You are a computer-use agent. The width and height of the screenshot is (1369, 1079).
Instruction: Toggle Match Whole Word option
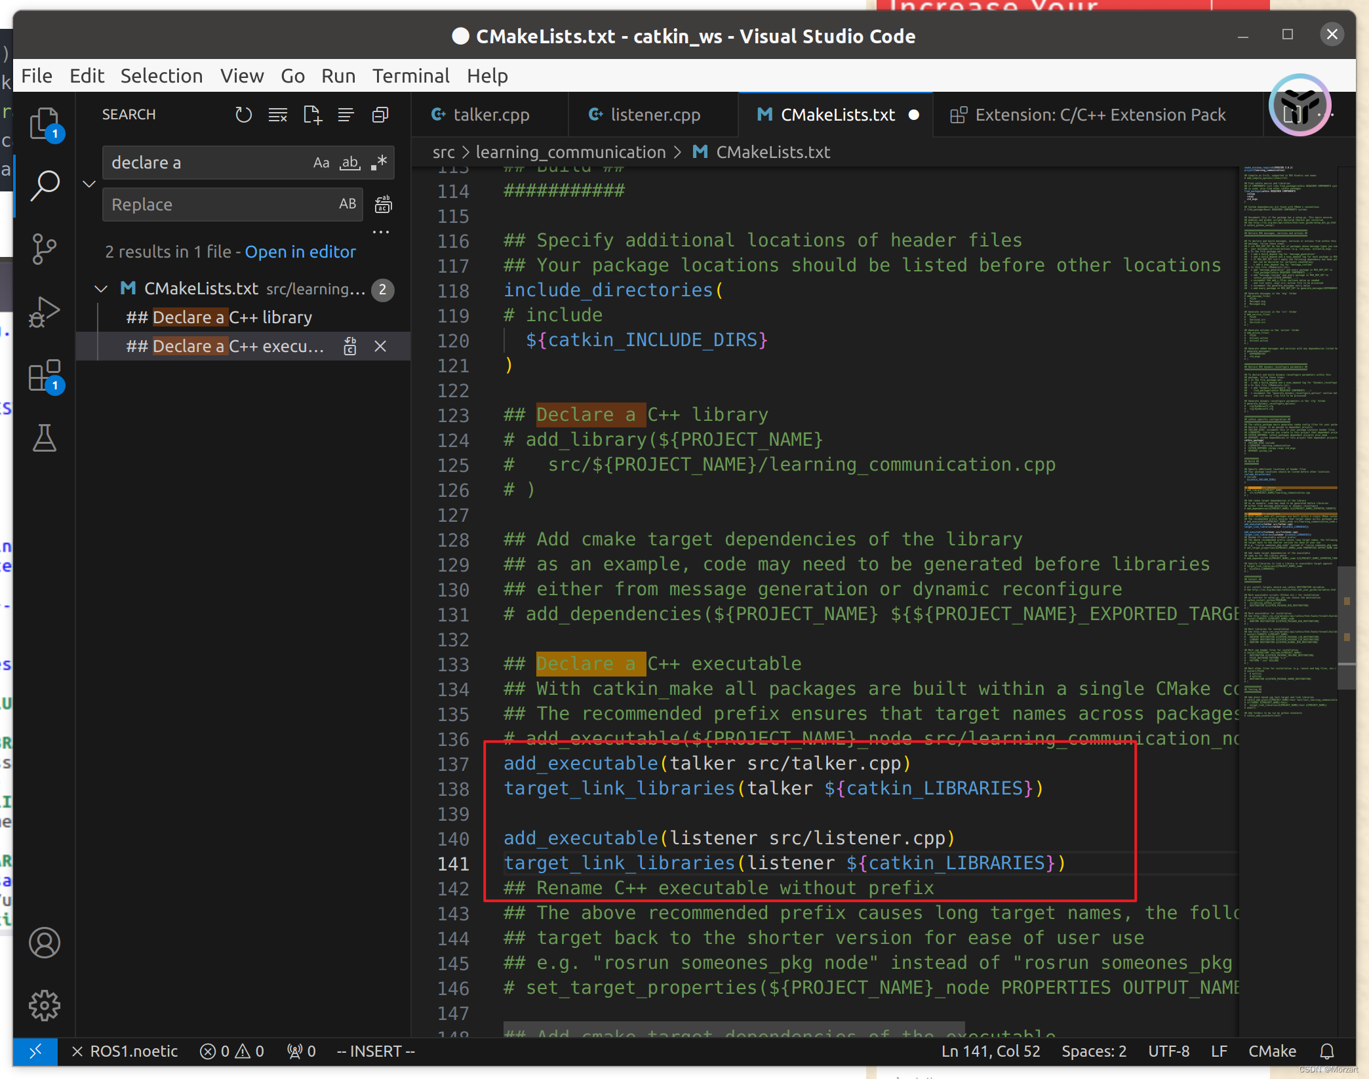pyautogui.click(x=349, y=163)
